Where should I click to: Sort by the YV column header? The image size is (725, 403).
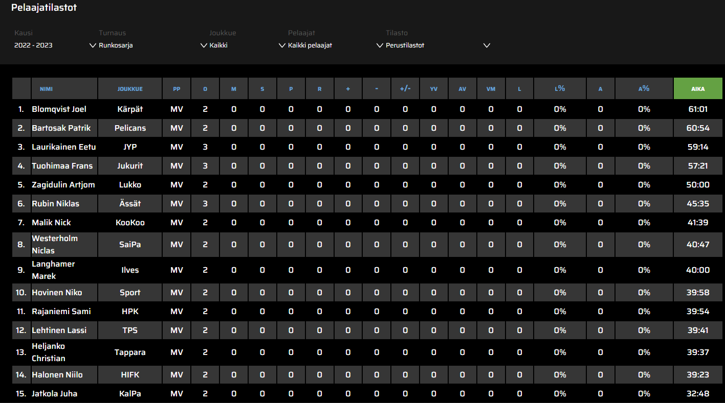(434, 88)
